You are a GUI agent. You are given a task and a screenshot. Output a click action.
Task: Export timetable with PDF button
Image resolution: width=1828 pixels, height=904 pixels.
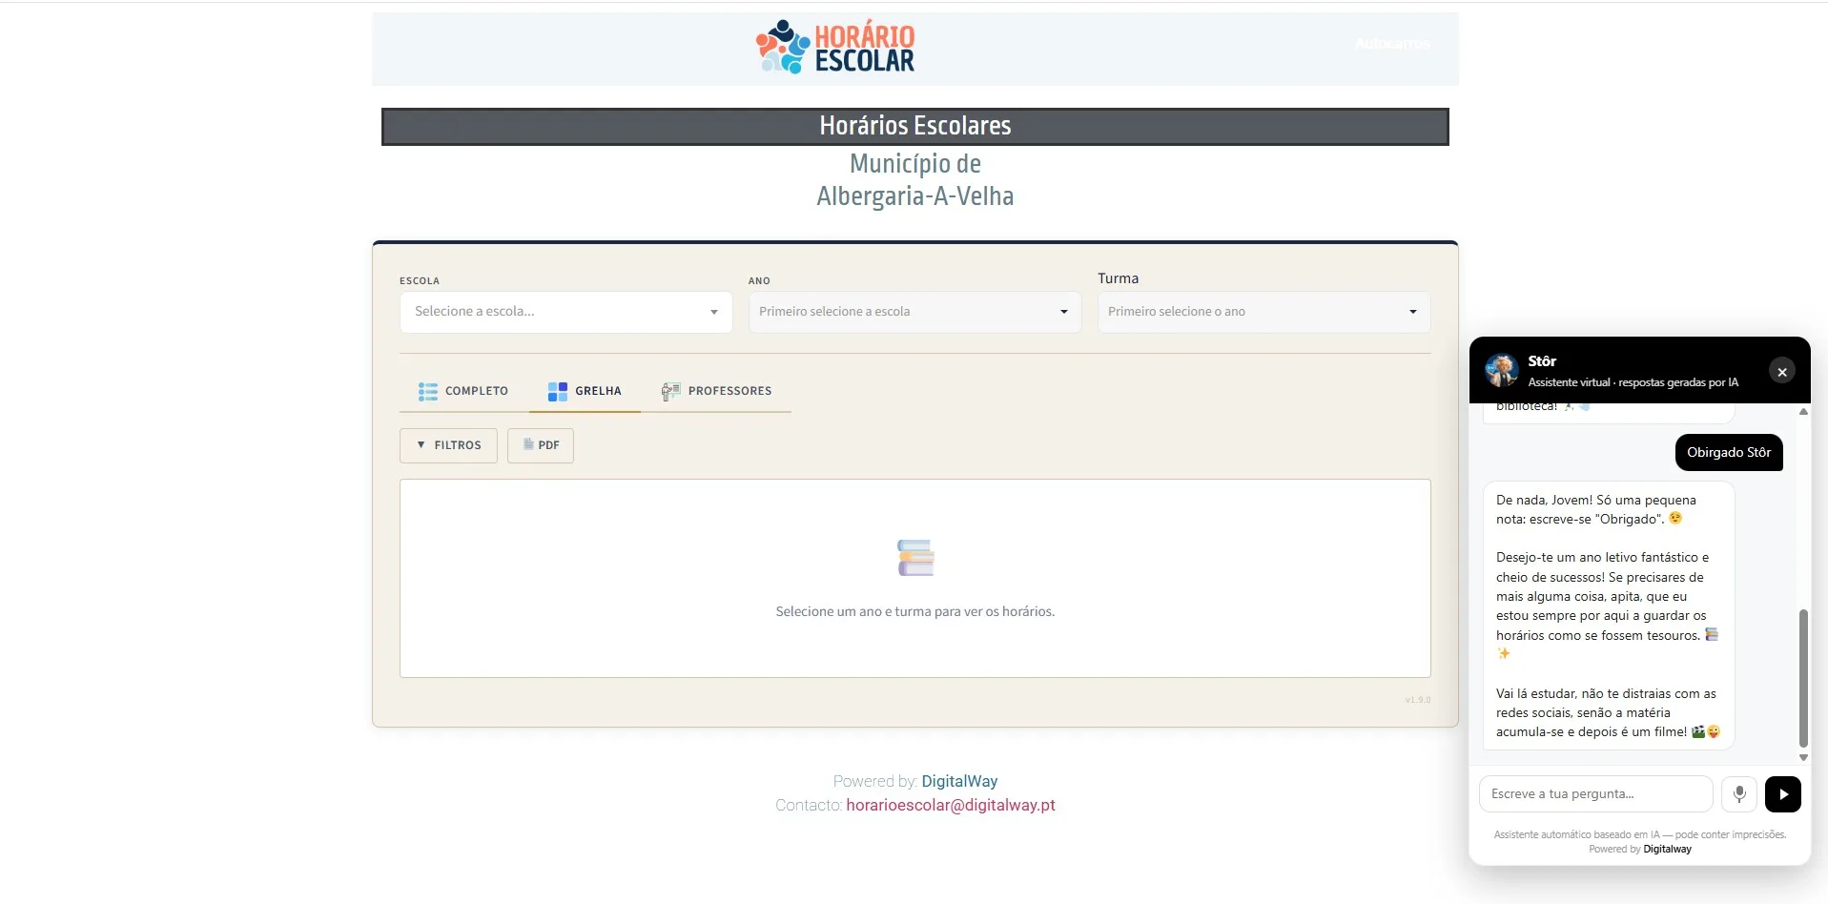click(541, 445)
